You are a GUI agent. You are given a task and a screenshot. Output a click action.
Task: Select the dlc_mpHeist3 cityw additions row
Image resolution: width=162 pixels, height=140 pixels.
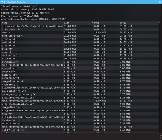80,26
